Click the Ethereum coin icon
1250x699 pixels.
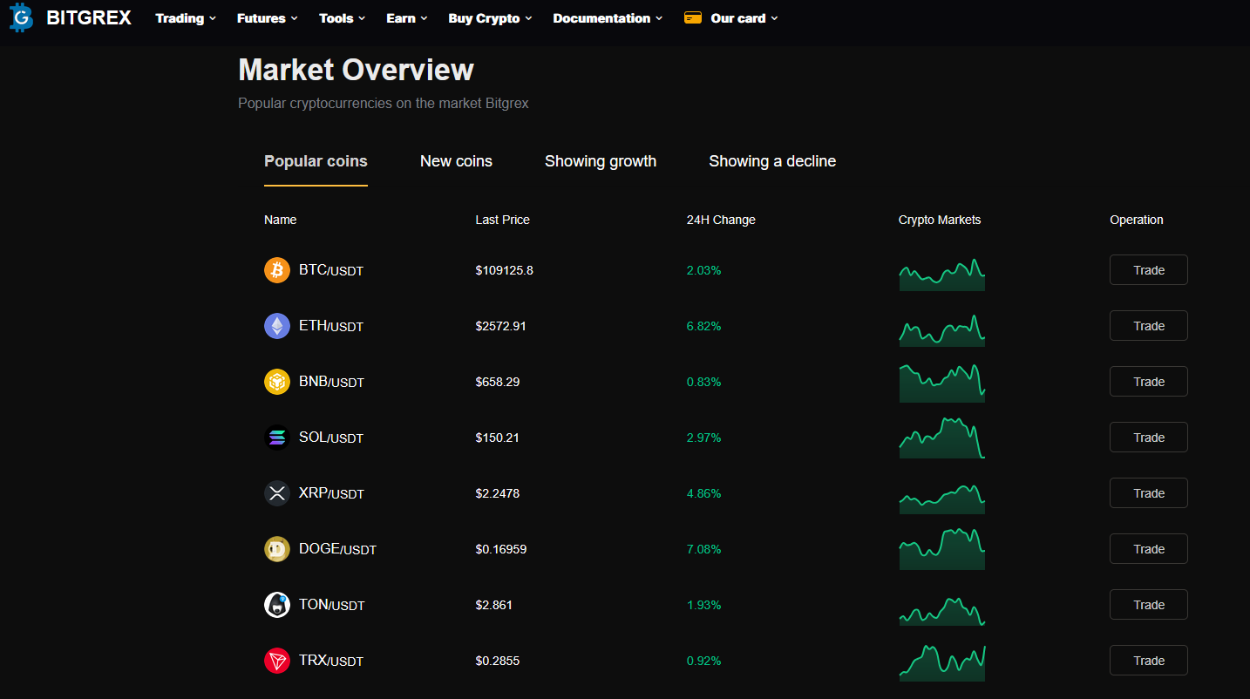pyautogui.click(x=277, y=326)
